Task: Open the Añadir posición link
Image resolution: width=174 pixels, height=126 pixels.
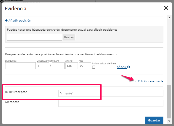Action: click(x=20, y=20)
